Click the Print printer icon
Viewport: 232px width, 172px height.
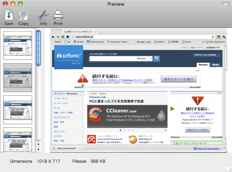58,15
